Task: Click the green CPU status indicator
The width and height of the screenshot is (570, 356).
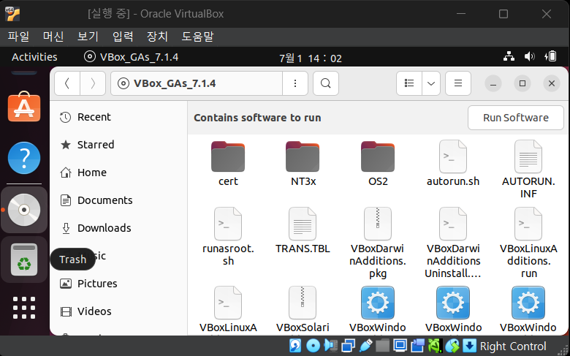Action: [x=435, y=346]
